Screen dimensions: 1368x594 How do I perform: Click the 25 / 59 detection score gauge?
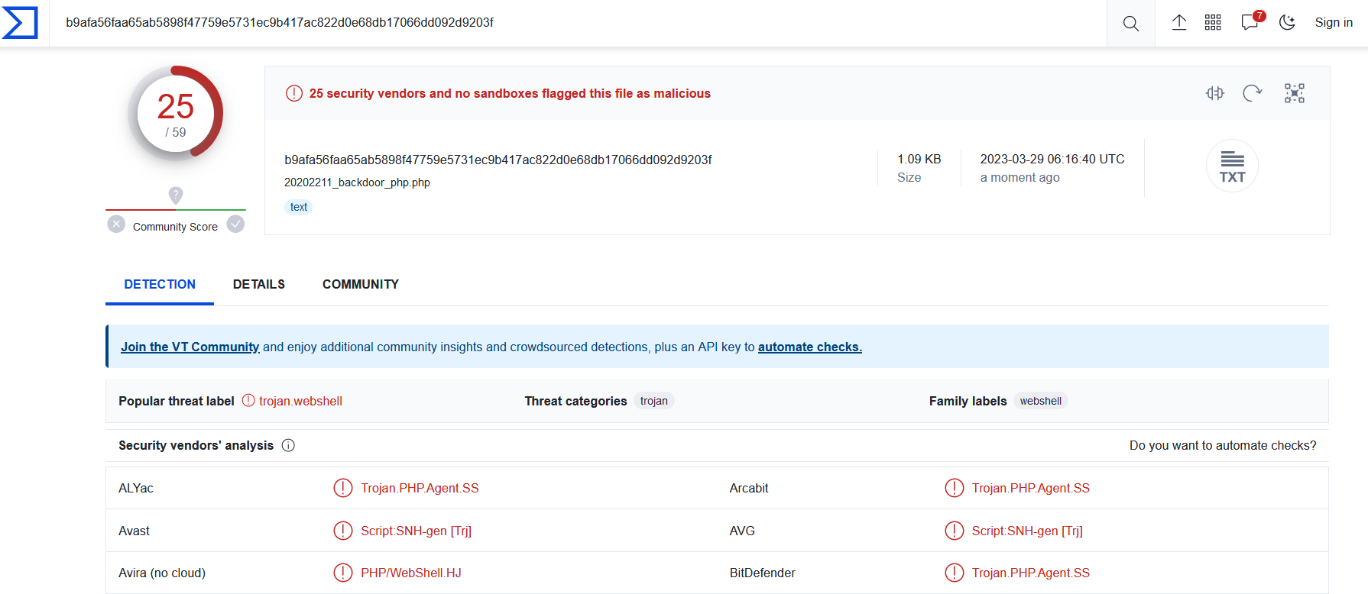coord(176,114)
